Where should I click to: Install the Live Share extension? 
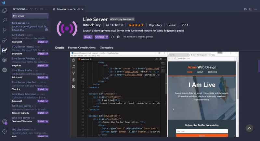point(41,42)
